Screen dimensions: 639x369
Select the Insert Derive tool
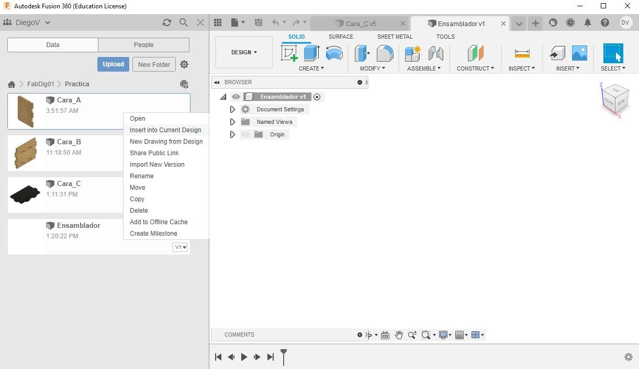point(557,53)
